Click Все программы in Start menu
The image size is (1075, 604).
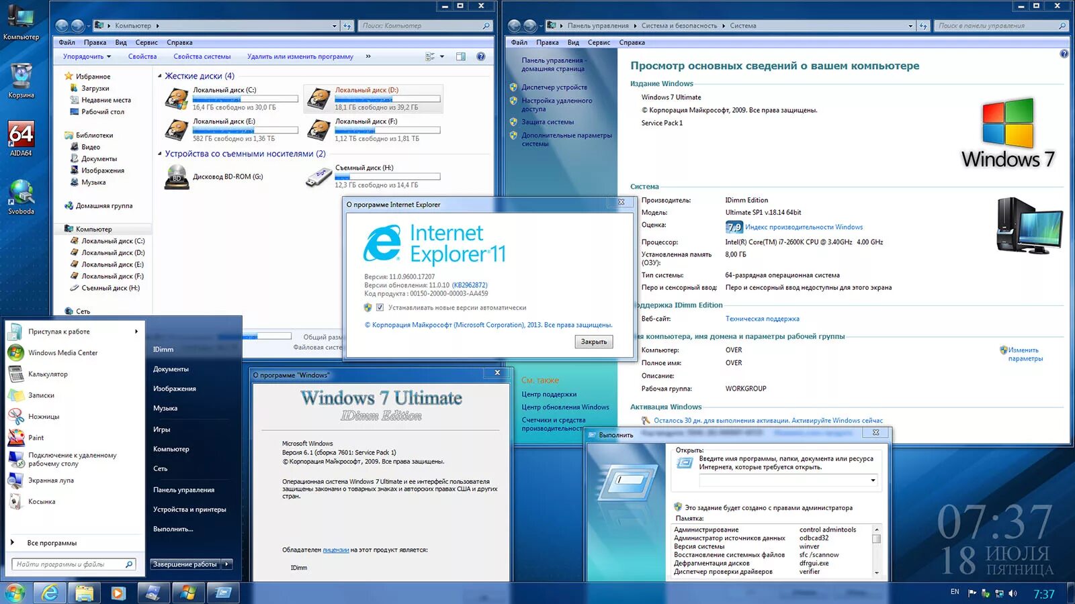(52, 543)
